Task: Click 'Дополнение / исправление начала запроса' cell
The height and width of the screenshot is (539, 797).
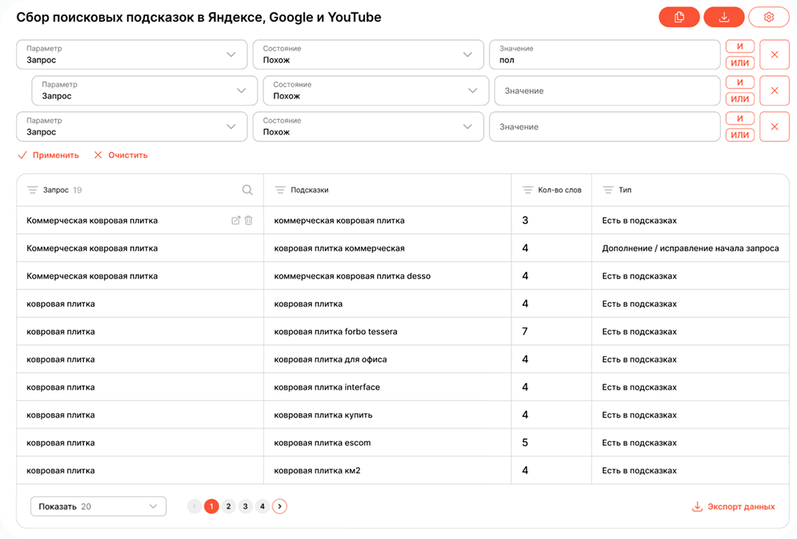Action: [691, 248]
